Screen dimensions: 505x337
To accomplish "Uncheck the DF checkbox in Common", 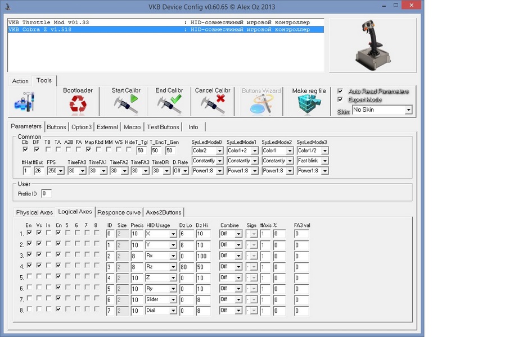I will pyautogui.click(x=37, y=149).
